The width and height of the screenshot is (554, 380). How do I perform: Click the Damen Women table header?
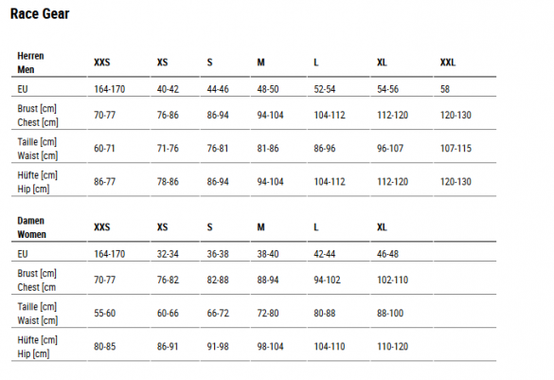coord(31,227)
